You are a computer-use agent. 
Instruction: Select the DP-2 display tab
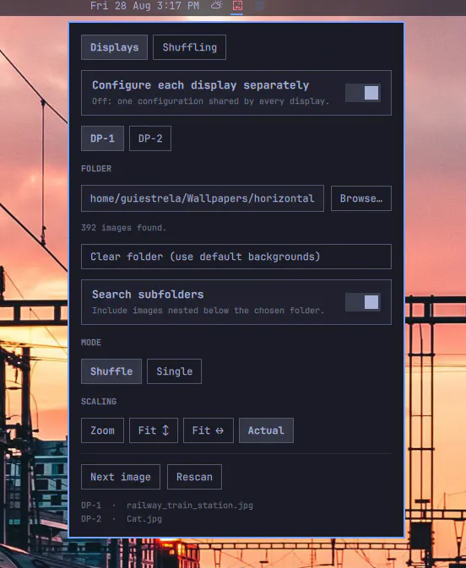(x=150, y=138)
